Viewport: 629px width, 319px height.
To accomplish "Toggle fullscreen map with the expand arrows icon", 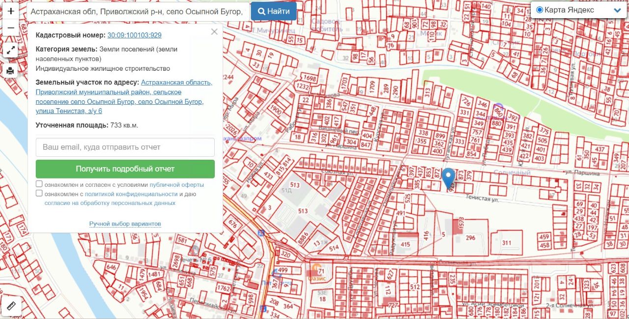I will click(x=11, y=50).
